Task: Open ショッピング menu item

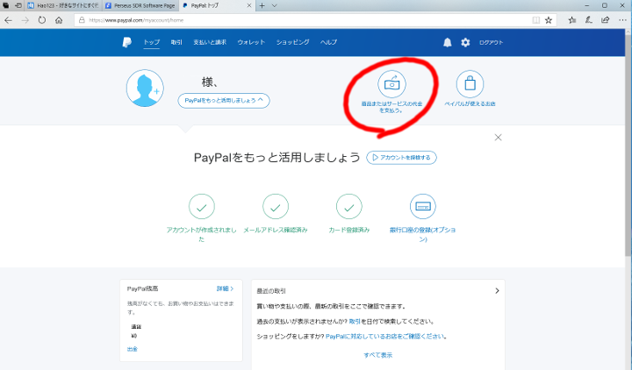Action: tap(292, 42)
